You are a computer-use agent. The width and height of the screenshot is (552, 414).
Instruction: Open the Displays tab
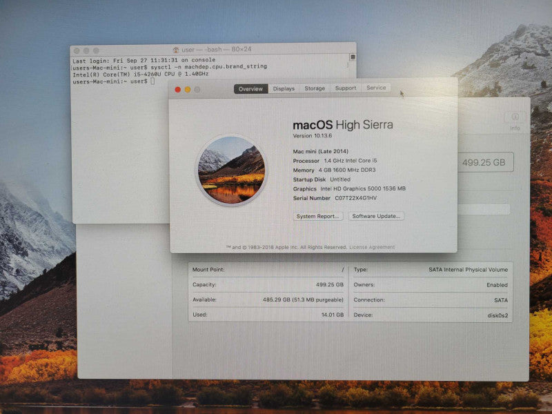[284, 88]
